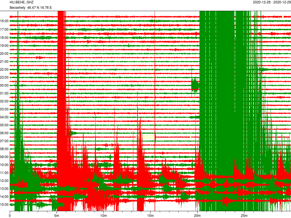The width and height of the screenshot is (291, 218).
Task: Click the pale yellow data gap near 06:30
Action: pos(148,137)
